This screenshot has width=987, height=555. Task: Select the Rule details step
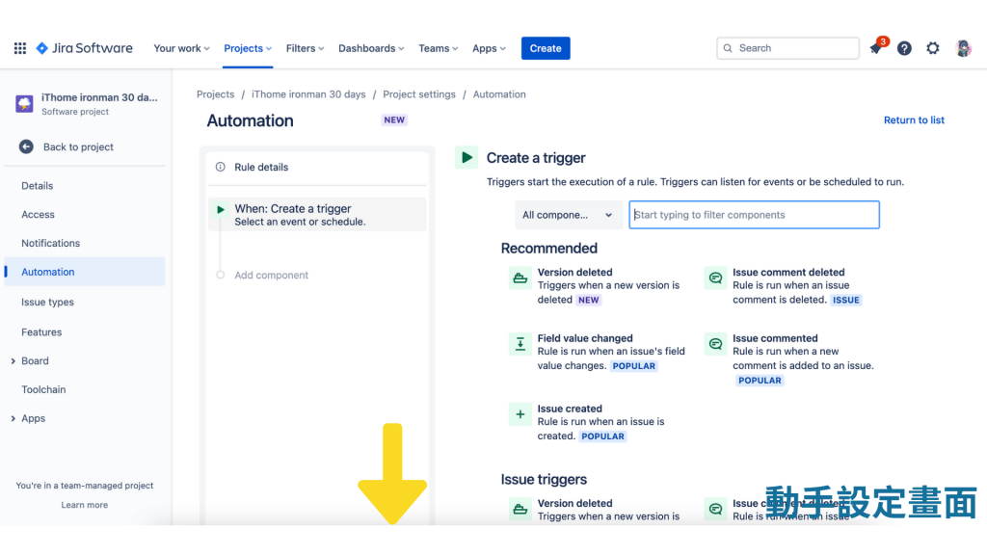316,167
